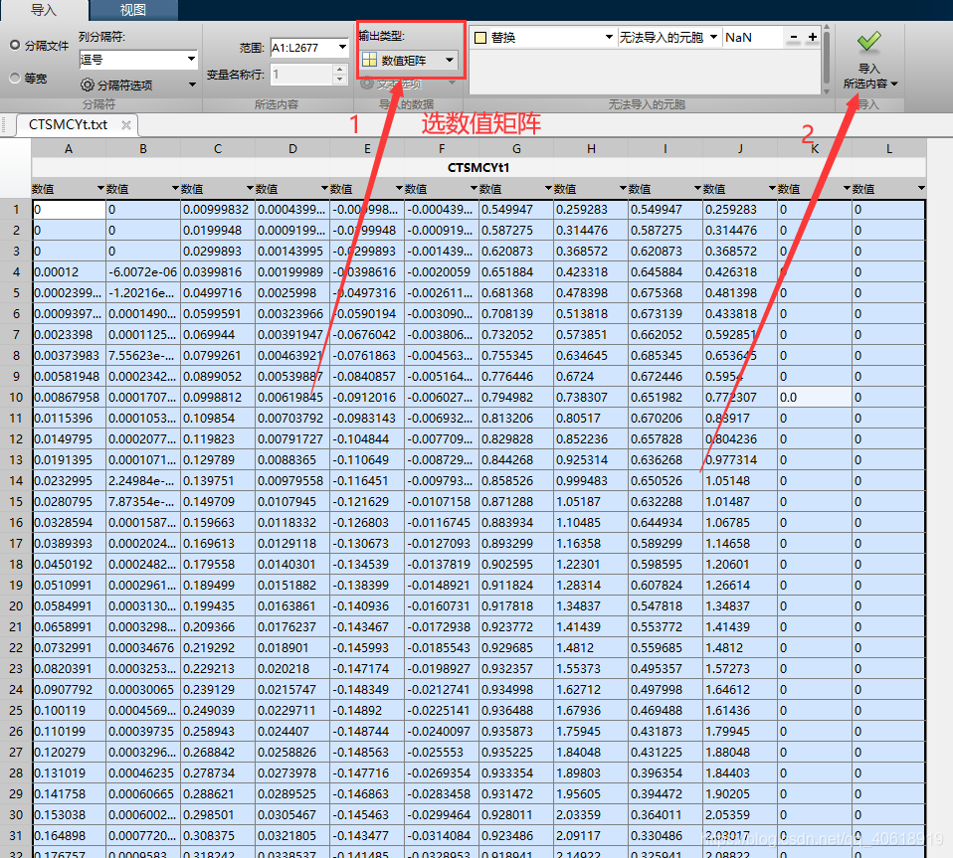Screen dimensions: 953x858
Task: Select column G header
Action: [x=516, y=149]
